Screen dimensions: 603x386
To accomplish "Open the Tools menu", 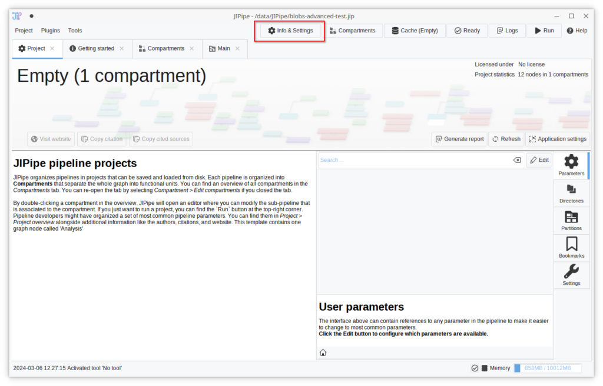I will click(75, 31).
